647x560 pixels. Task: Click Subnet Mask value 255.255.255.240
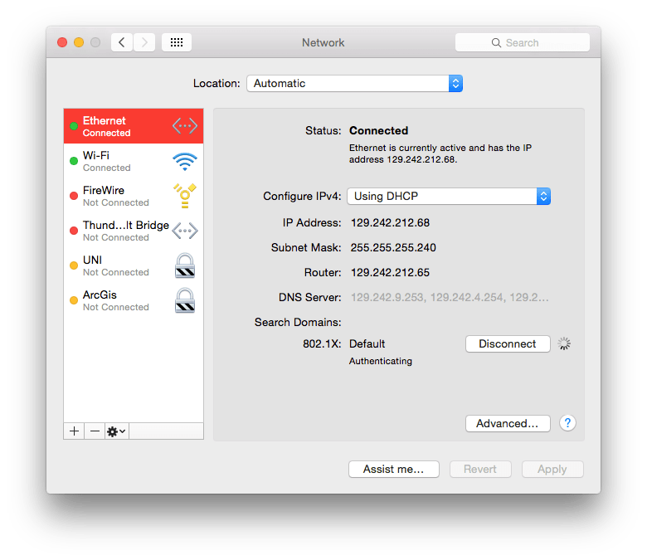tap(393, 247)
